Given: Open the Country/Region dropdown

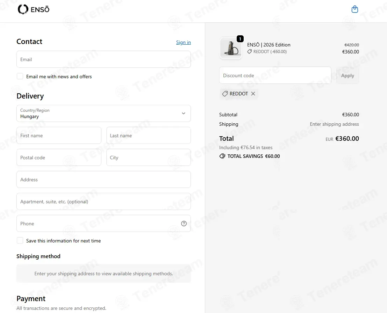Looking at the screenshot, I should pyautogui.click(x=104, y=114).
